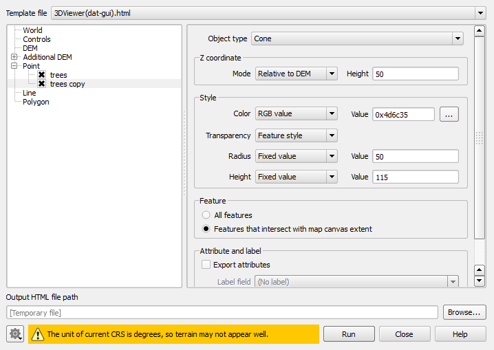Select the All features radio option

pos(206,215)
